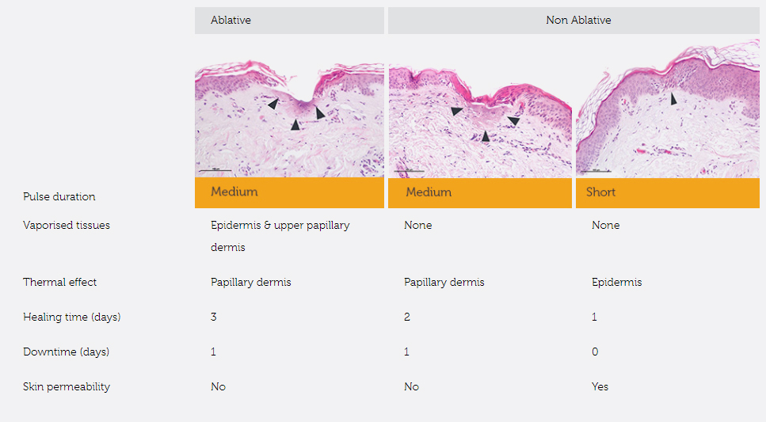Click the Ablative column header
The image size is (766, 422).
pos(231,21)
